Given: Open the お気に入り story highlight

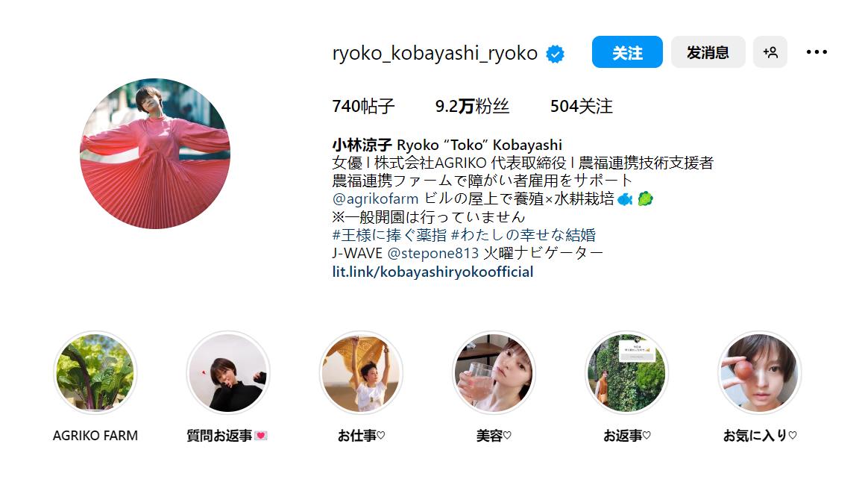Looking at the screenshot, I should [x=760, y=373].
